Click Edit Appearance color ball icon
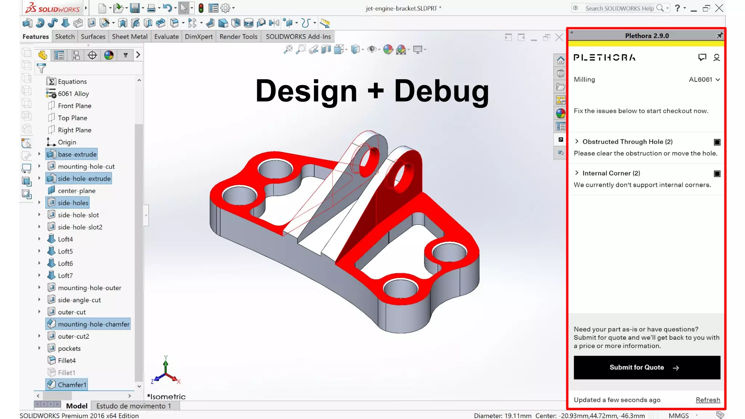The width and height of the screenshot is (745, 419). [388, 49]
